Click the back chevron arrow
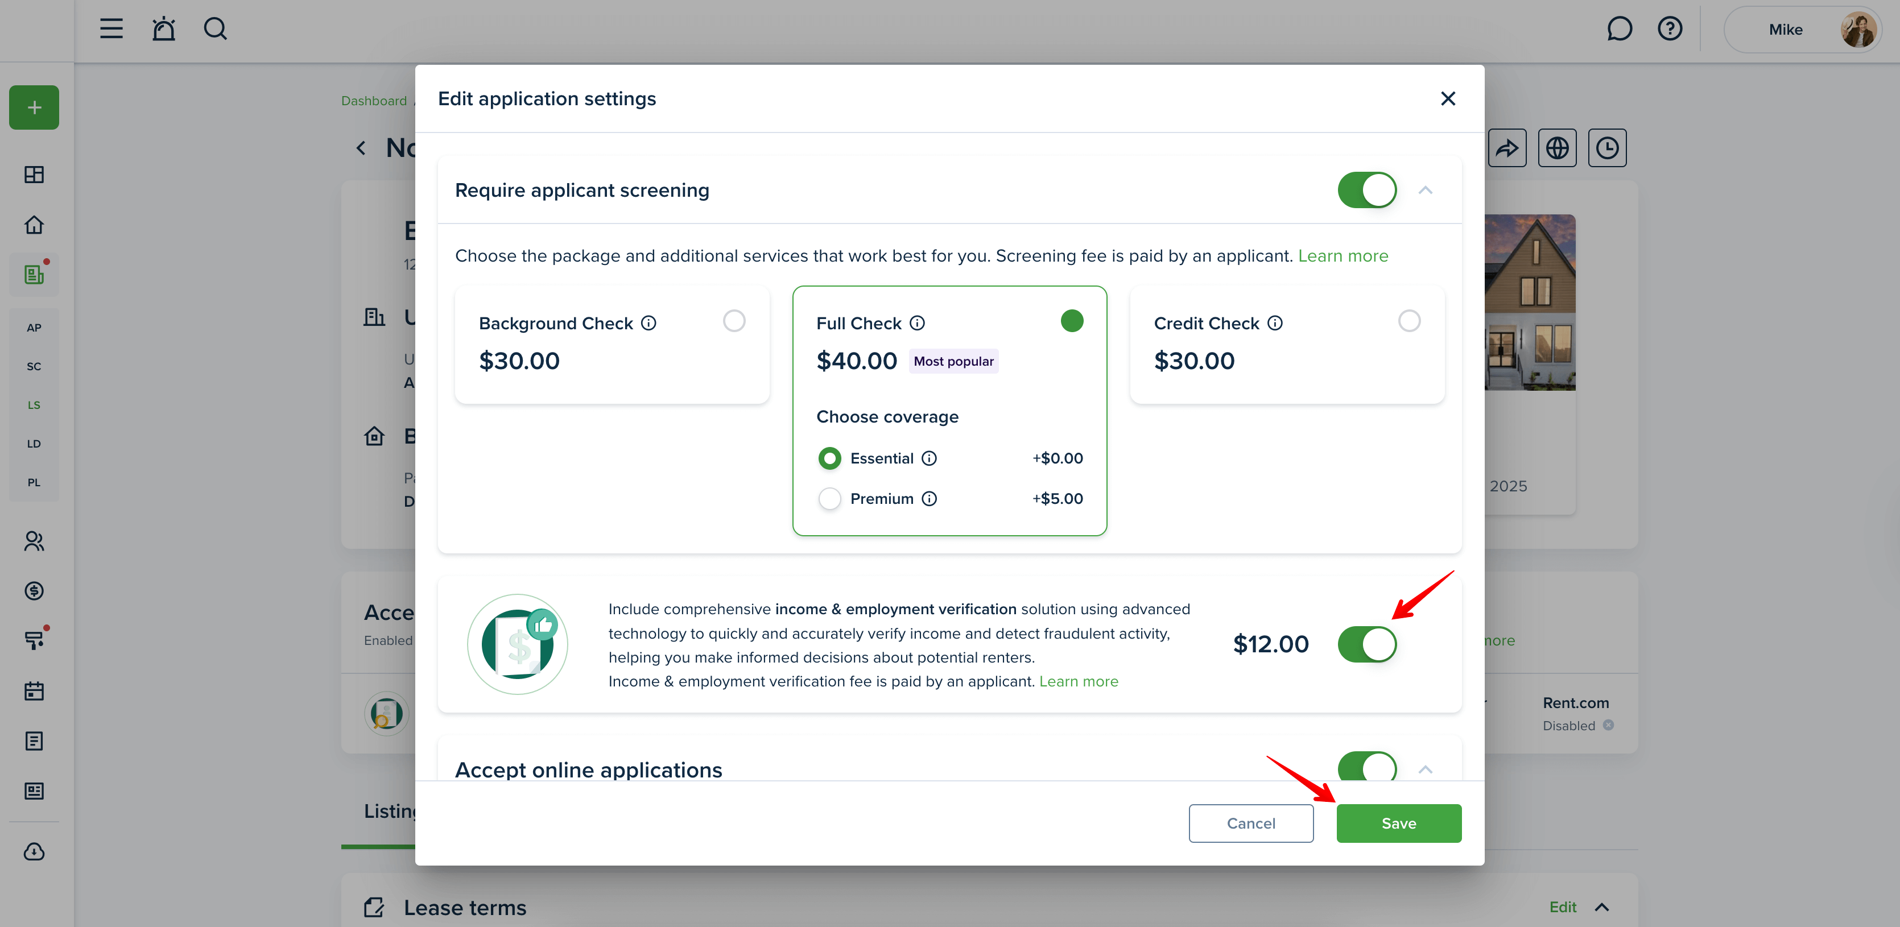This screenshot has height=927, width=1900. 361,148
